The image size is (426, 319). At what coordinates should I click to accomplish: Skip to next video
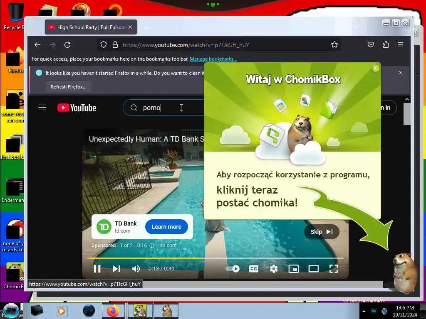point(116,269)
